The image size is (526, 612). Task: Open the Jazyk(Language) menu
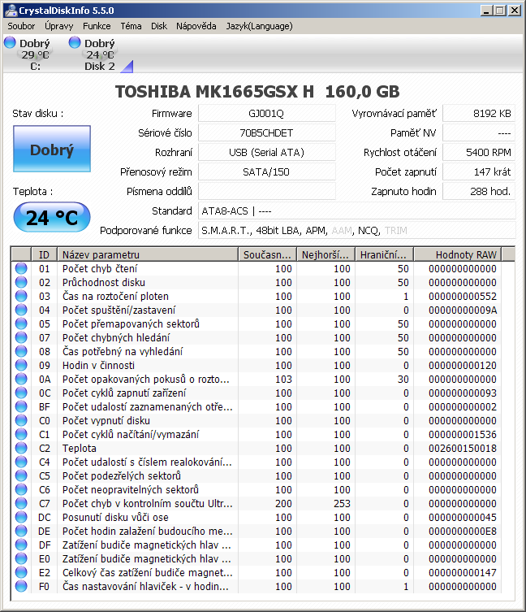coord(259,26)
